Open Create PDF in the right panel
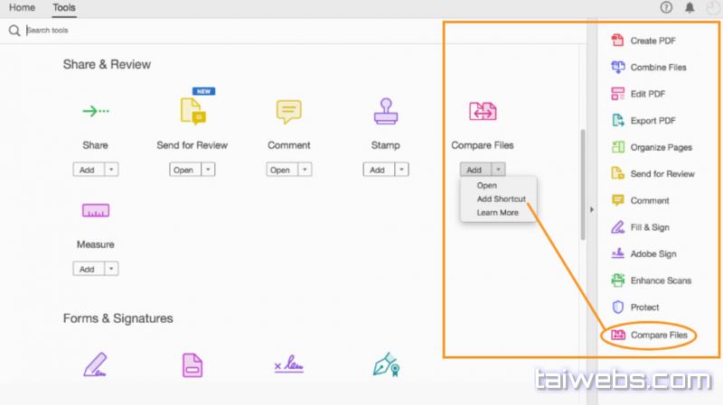Screen dimensions: 723x405 click(x=652, y=41)
